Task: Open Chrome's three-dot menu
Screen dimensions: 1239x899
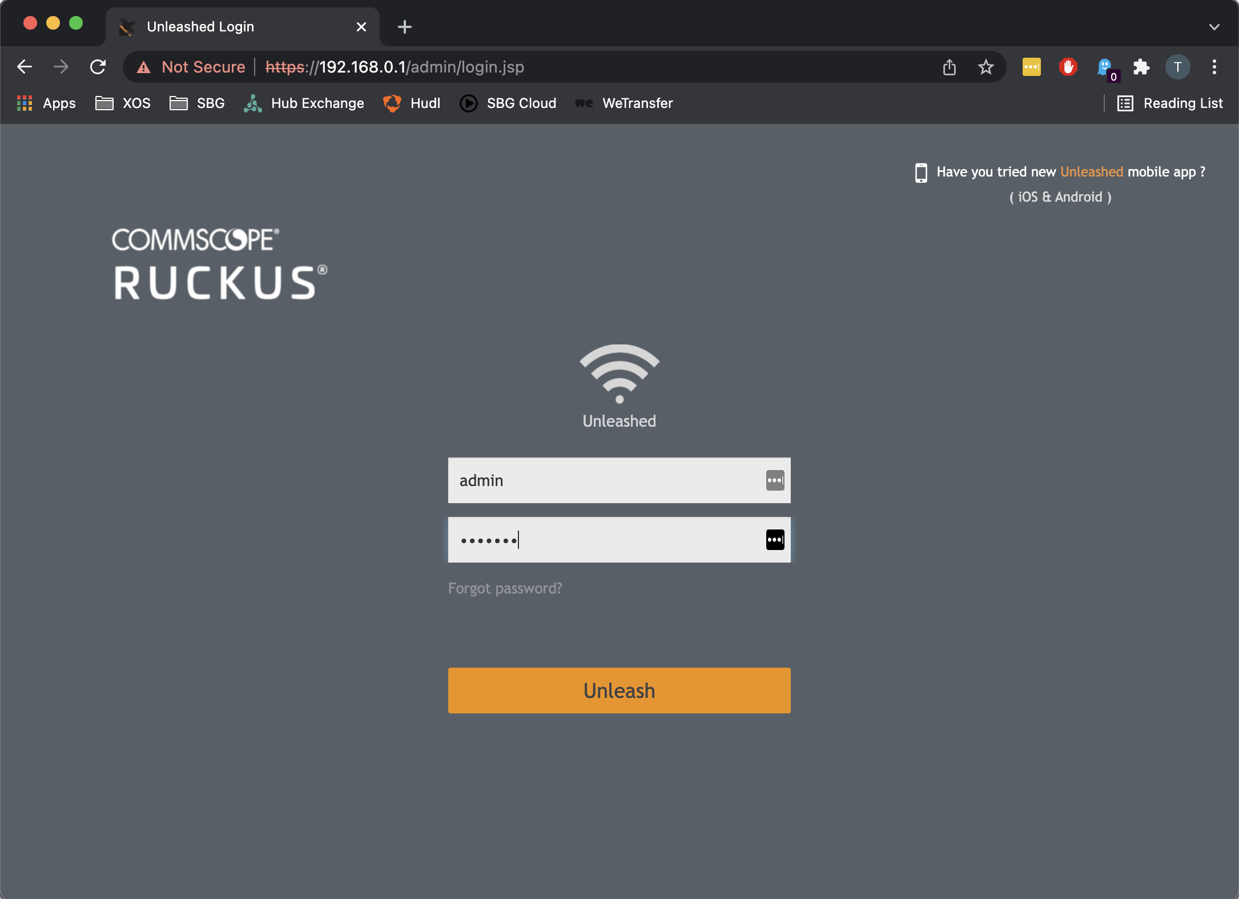Action: (x=1214, y=67)
